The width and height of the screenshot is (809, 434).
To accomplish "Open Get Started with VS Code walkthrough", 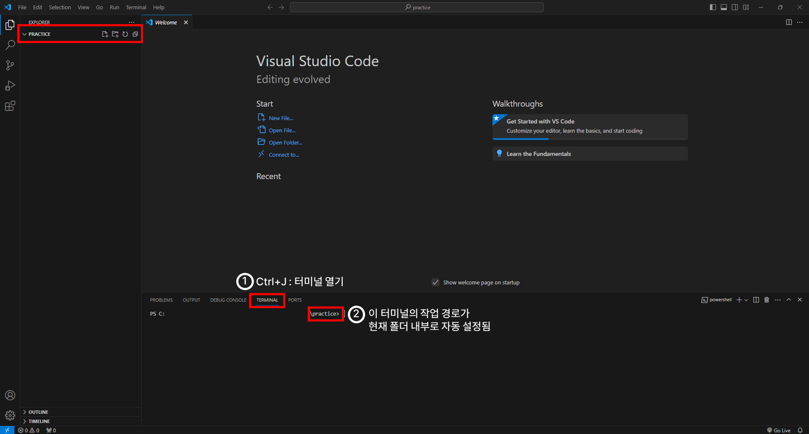I will pos(590,127).
